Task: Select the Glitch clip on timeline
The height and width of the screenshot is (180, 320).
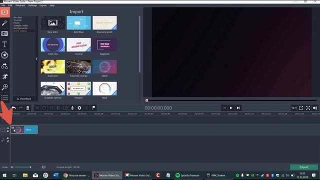Action: tap(24, 130)
